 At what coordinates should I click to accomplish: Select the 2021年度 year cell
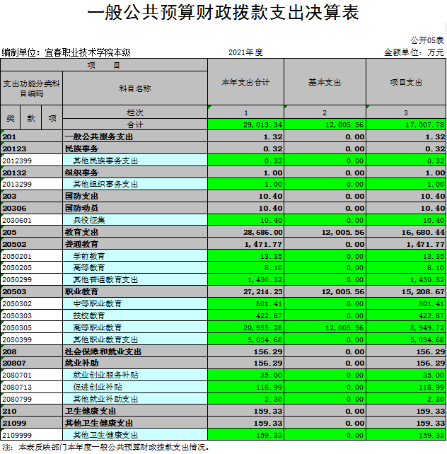(245, 52)
